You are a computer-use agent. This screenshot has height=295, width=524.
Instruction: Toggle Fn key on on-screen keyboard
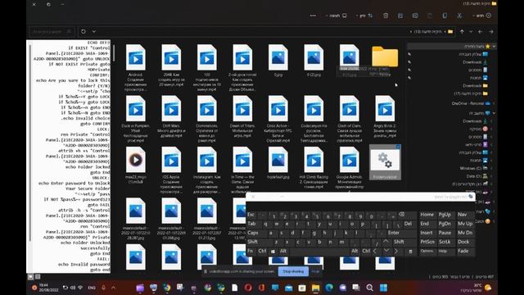[x=251, y=251]
